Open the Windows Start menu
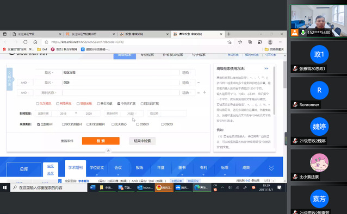The width and height of the screenshot is (347, 214). click(x=5, y=187)
